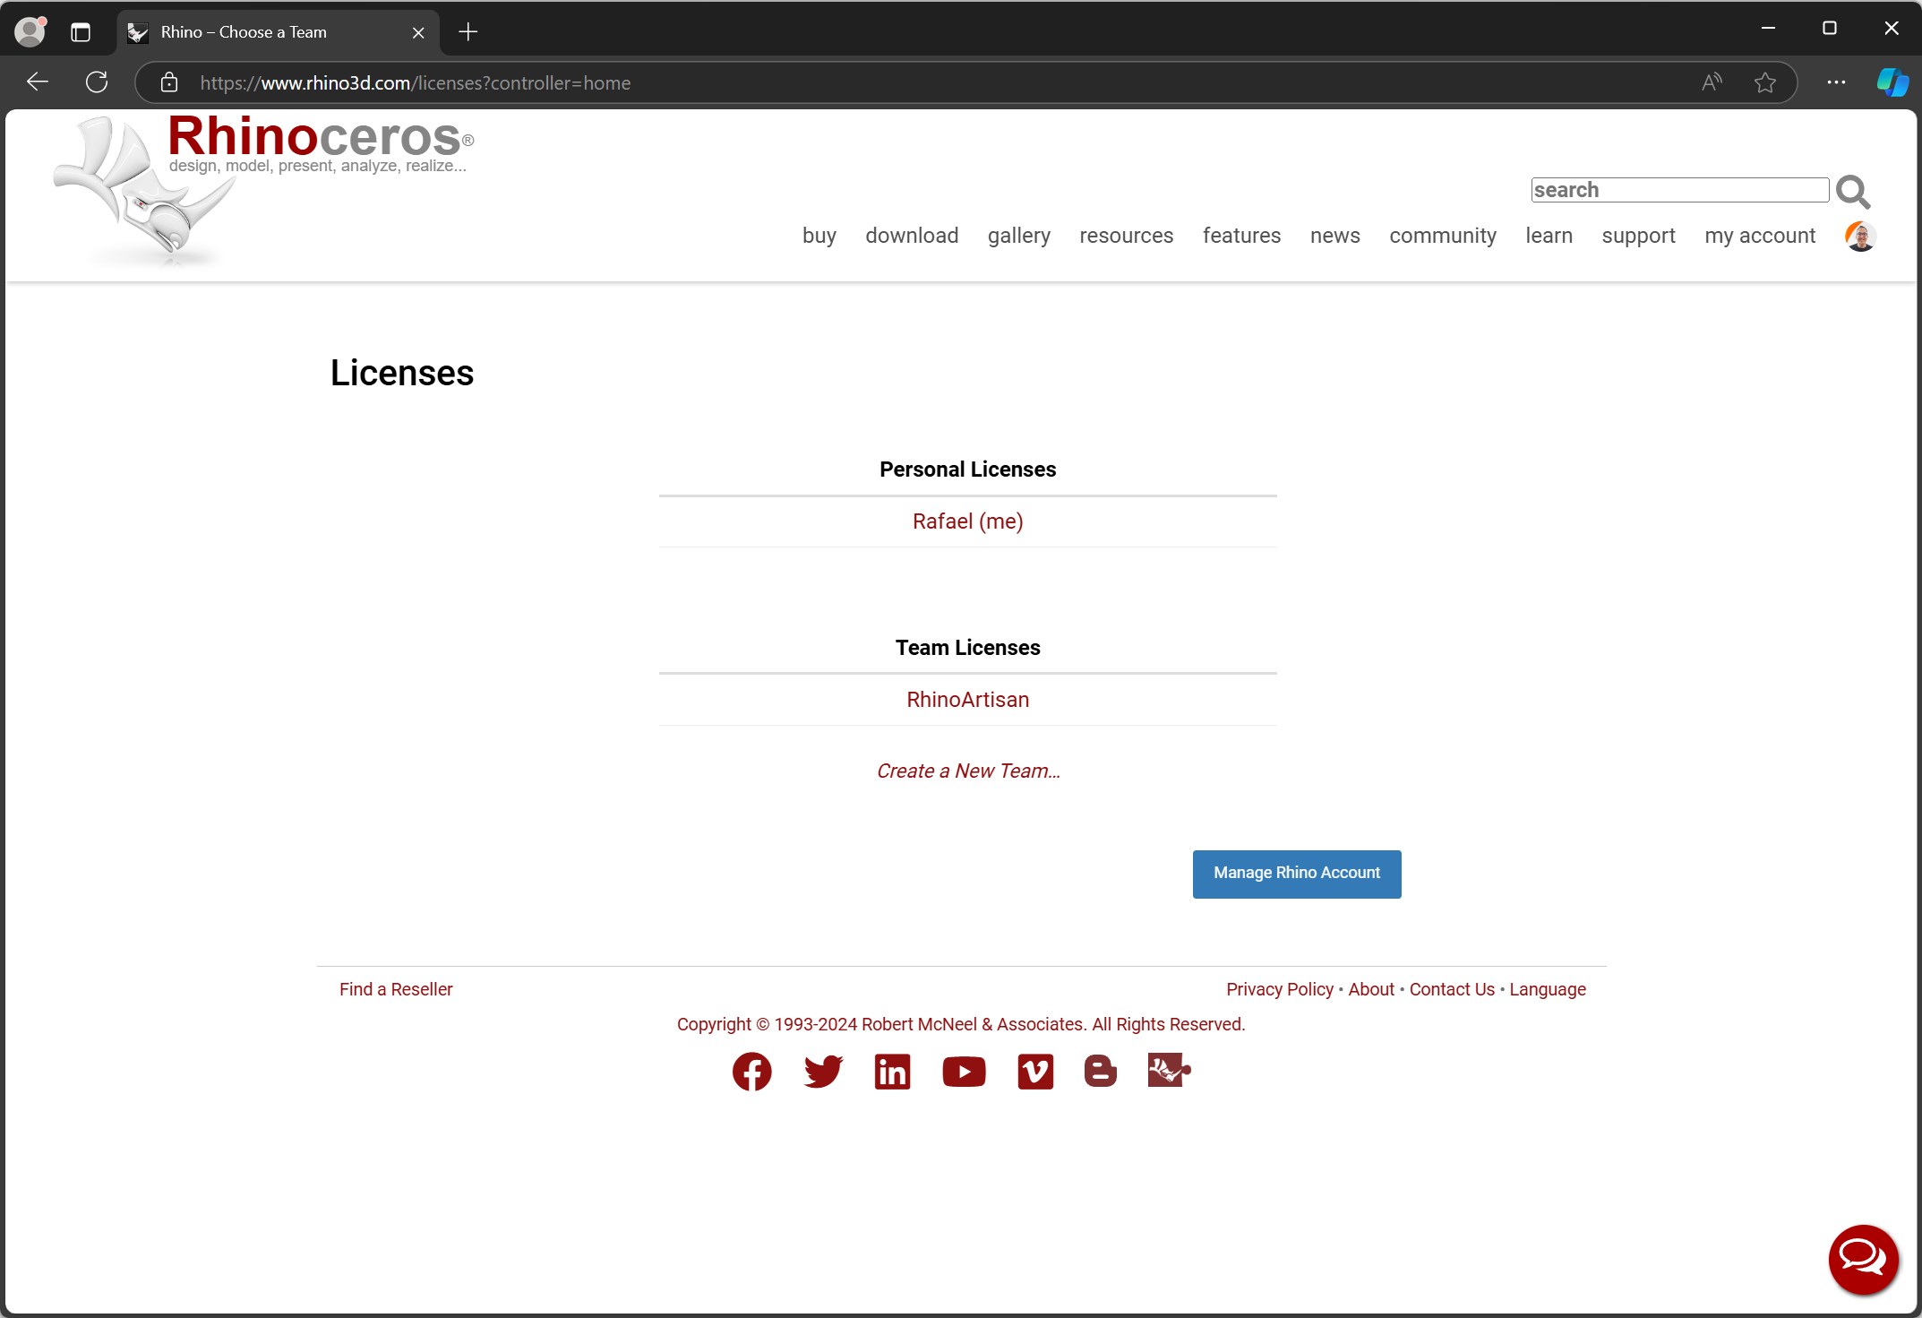Image resolution: width=1922 pixels, height=1318 pixels.
Task: Click the magnifying glass search icon
Action: point(1852,192)
